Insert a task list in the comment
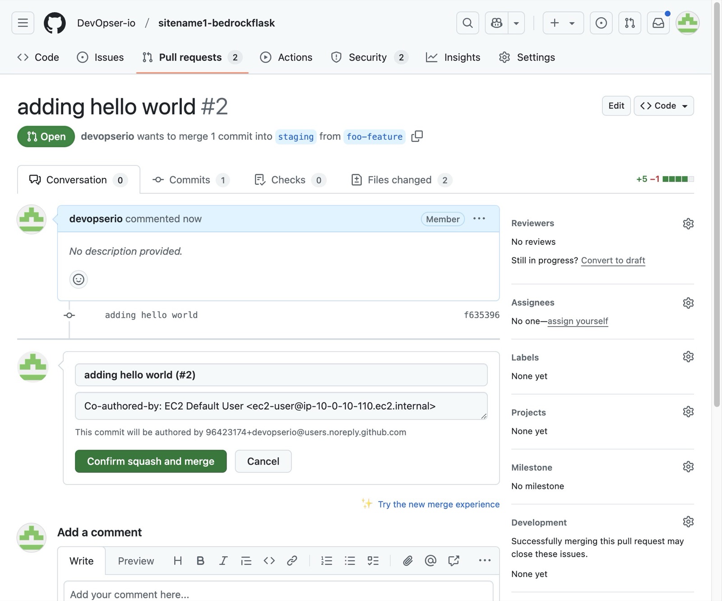 [373, 561]
